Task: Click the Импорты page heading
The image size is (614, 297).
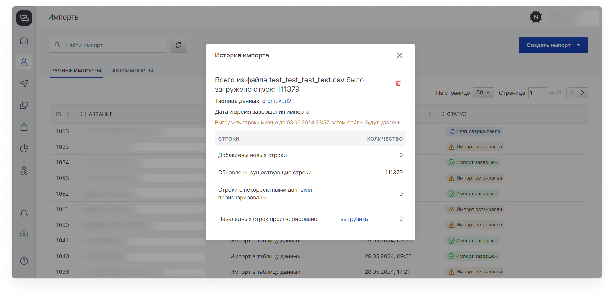Action: pos(64,17)
